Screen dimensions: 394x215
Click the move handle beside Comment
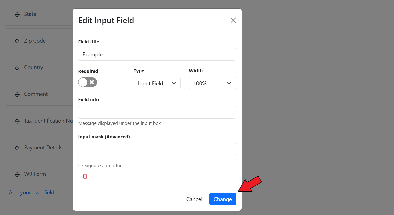[17, 94]
